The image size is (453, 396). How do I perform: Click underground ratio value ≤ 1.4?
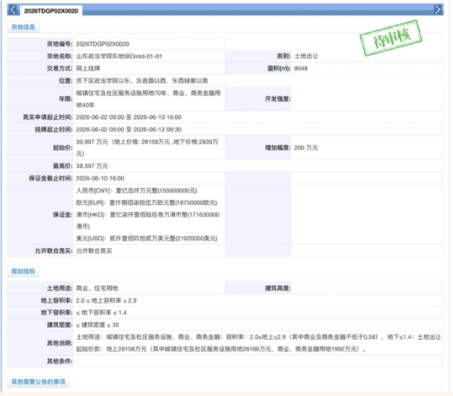101,313
